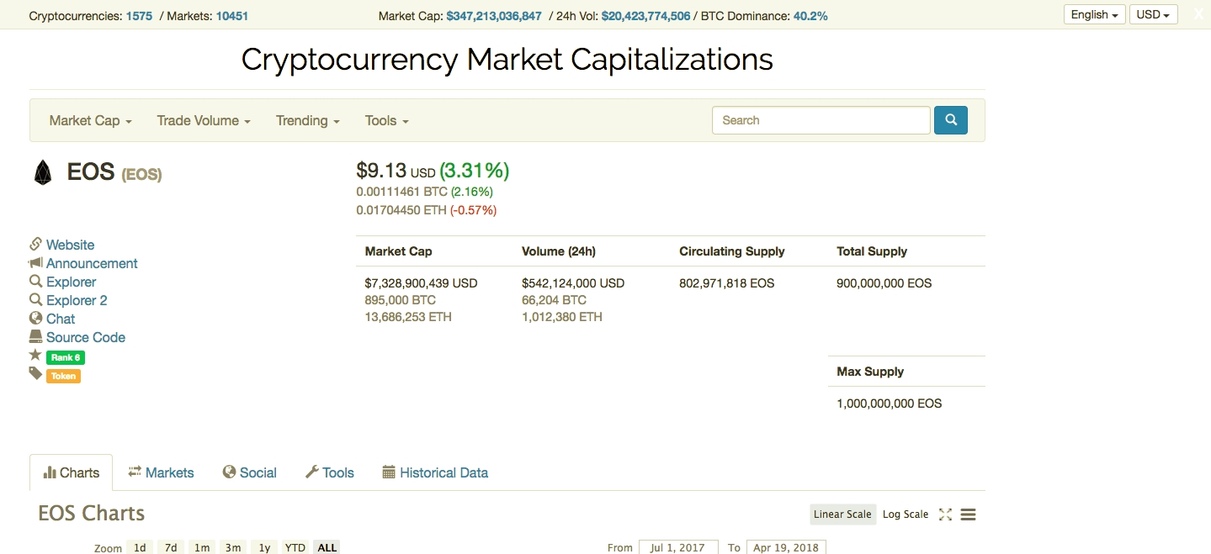Screen dimensions: 1211x554
Task: Click the Markets count 10451
Action: 232,16
